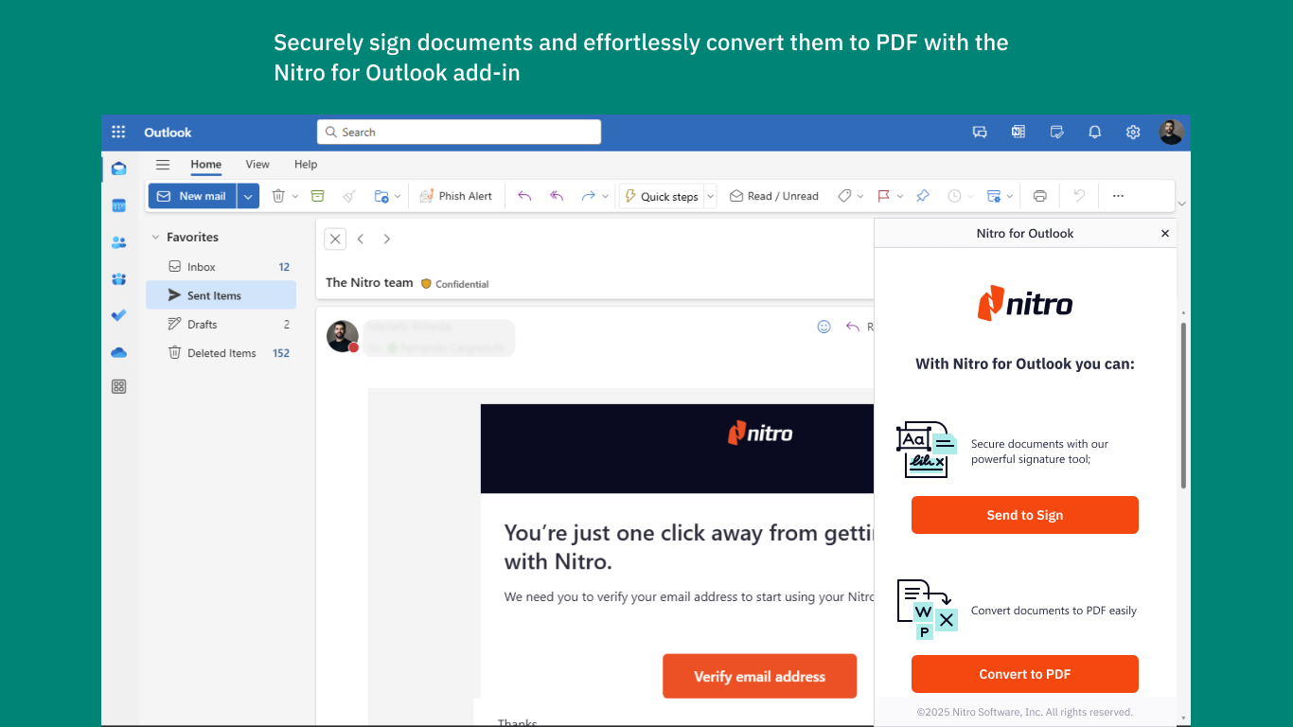The width and height of the screenshot is (1293, 727).
Task: Open the settings gear icon
Action: (x=1133, y=133)
